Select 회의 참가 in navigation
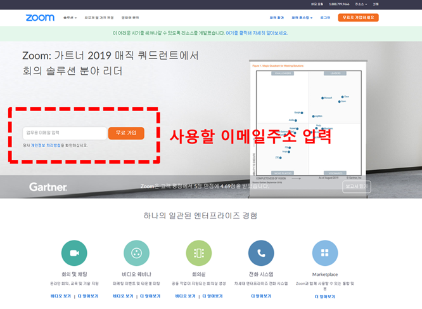This screenshot has height=309, width=422. coord(277,18)
